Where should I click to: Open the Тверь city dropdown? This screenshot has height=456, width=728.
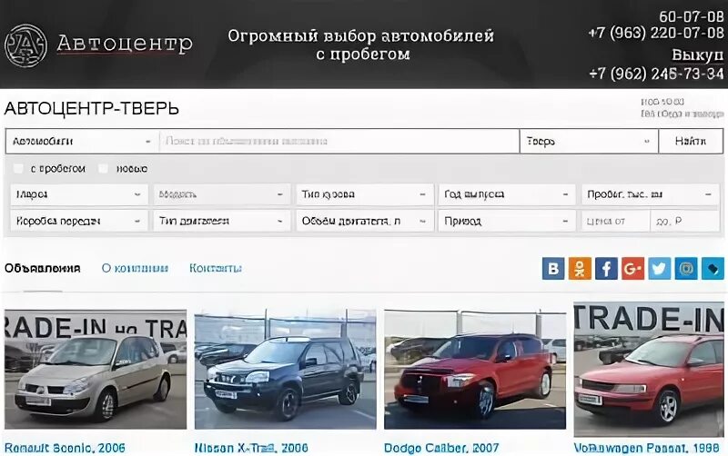589,142
